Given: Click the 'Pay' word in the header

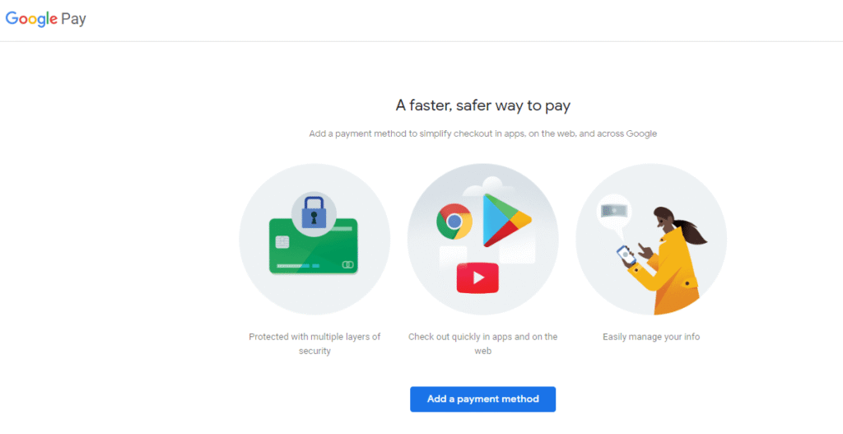Looking at the screenshot, I should tap(73, 20).
